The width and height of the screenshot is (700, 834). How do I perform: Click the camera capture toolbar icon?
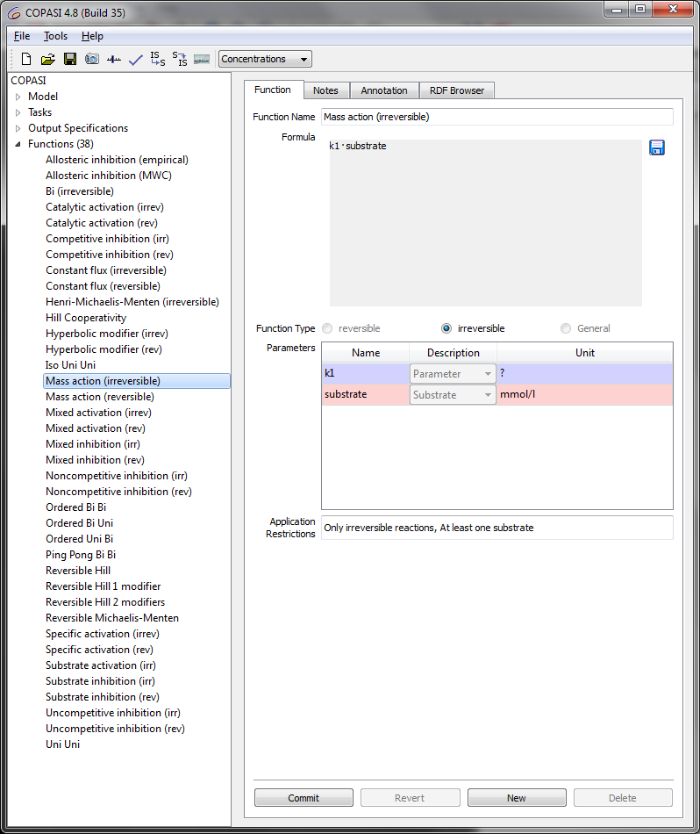coord(92,60)
